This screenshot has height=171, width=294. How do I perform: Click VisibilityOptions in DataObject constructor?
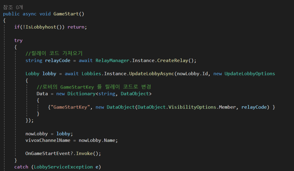click(x=192, y=107)
